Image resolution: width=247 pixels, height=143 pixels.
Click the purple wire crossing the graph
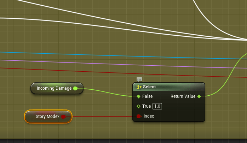point(106,63)
